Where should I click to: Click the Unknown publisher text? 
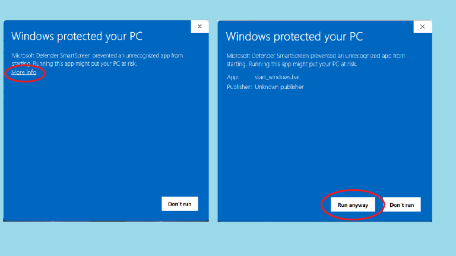click(279, 87)
